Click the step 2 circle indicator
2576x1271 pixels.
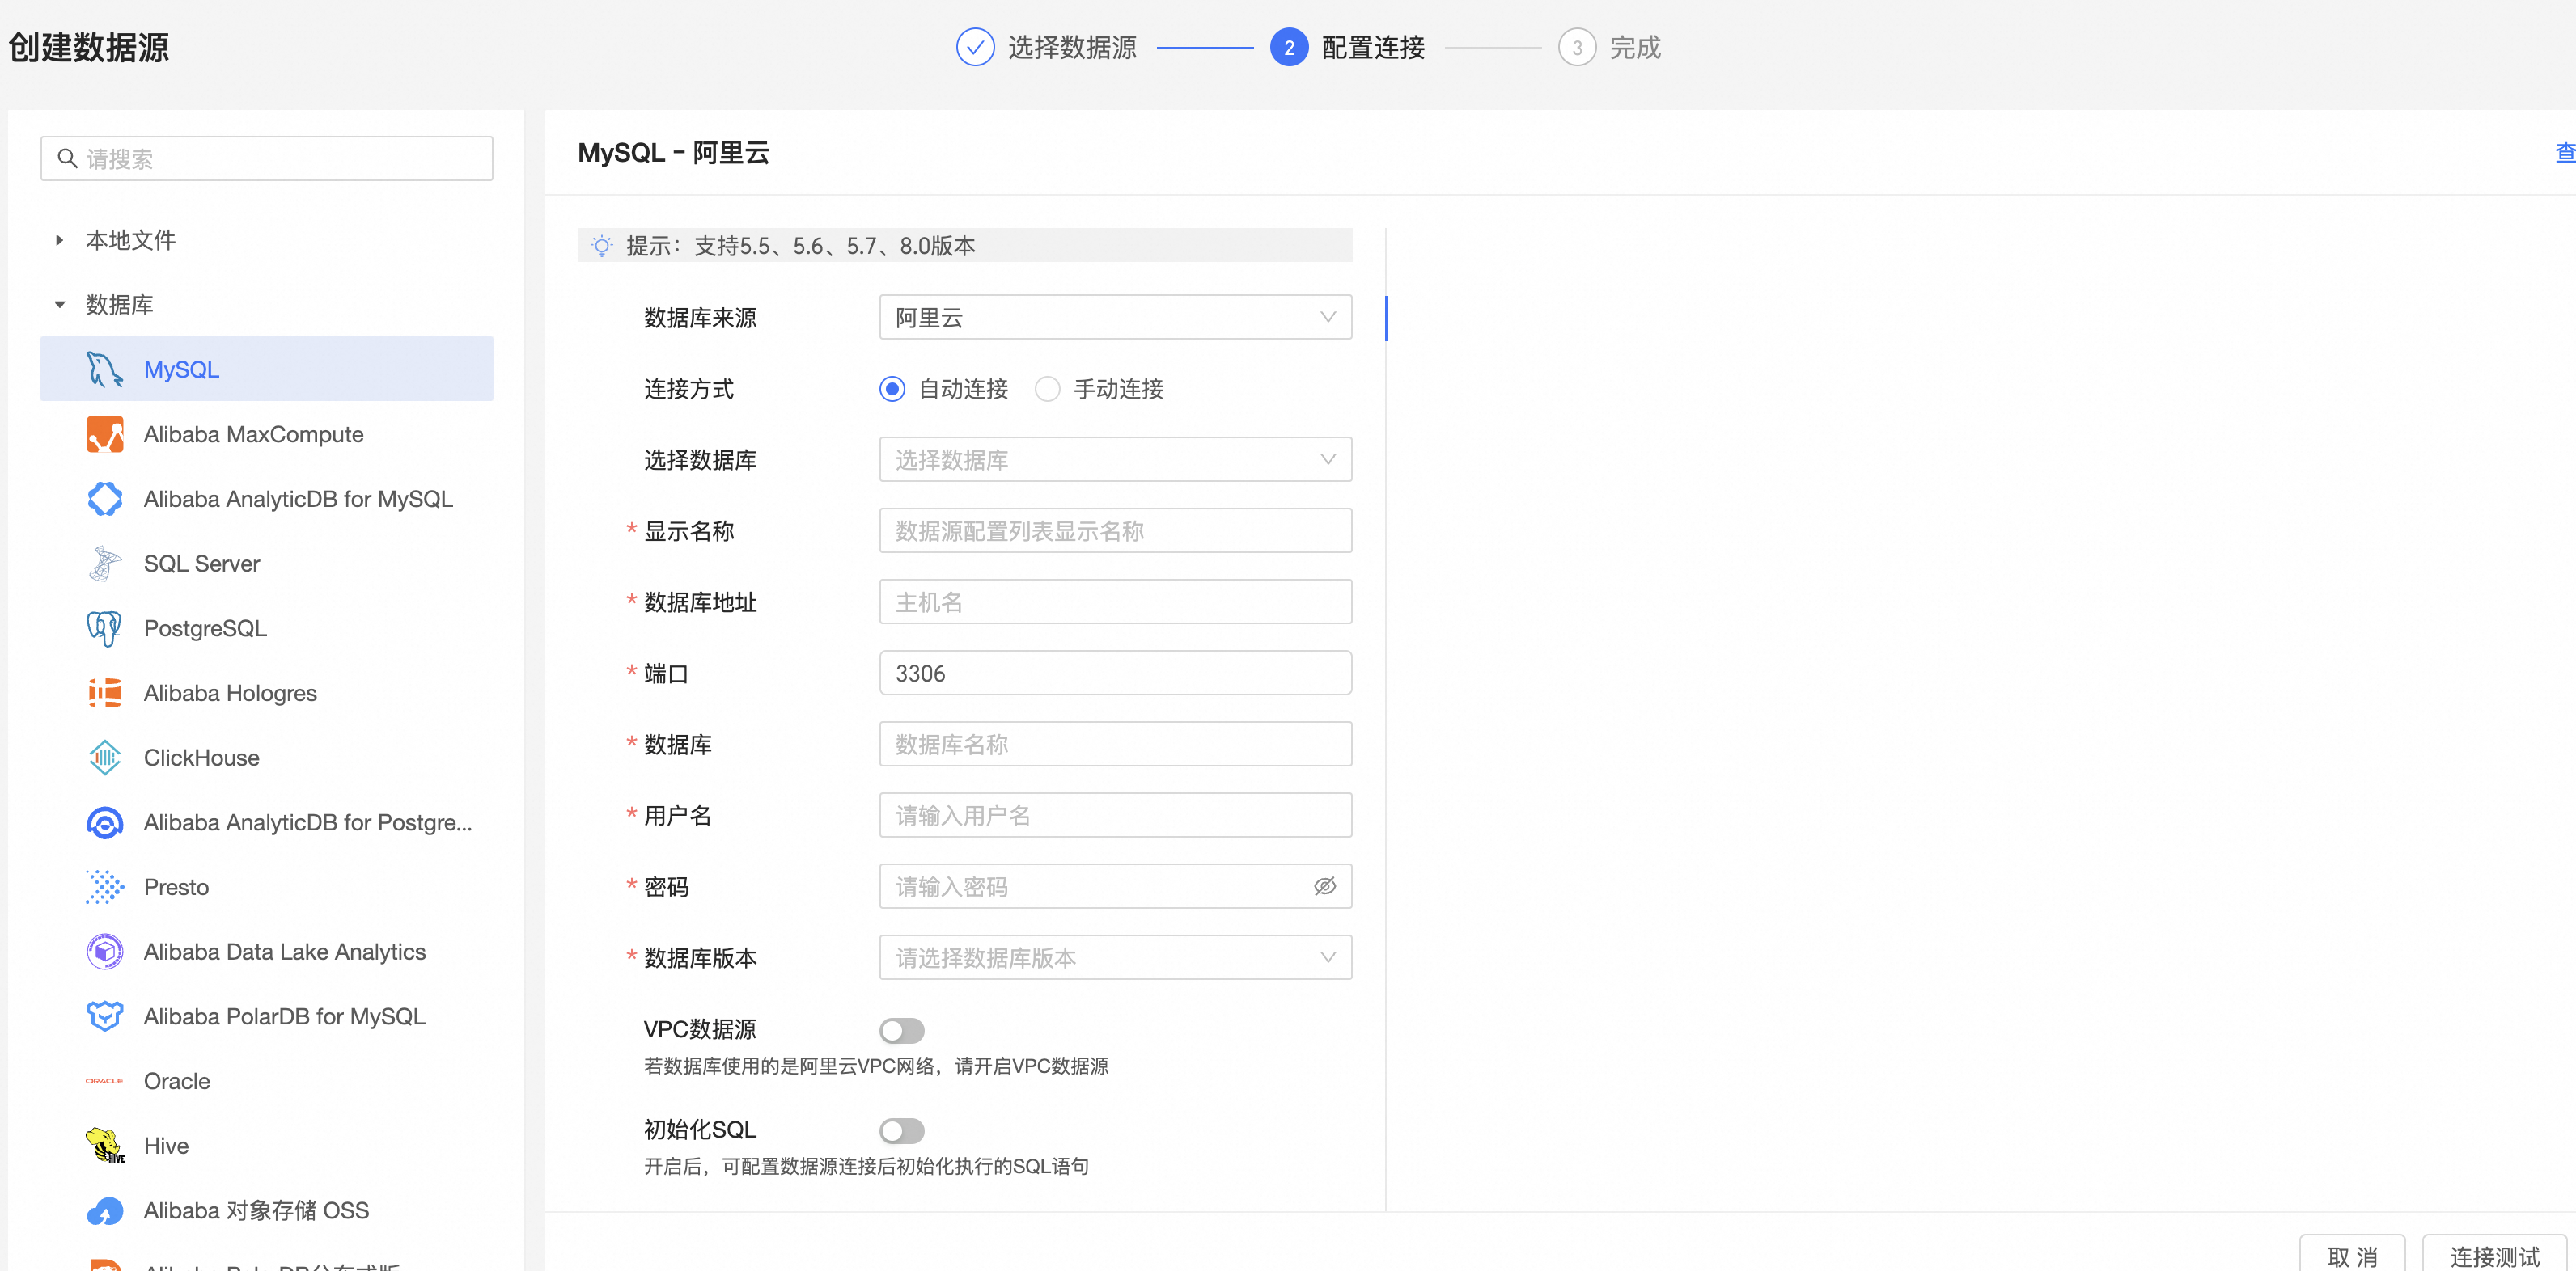coord(1289,47)
